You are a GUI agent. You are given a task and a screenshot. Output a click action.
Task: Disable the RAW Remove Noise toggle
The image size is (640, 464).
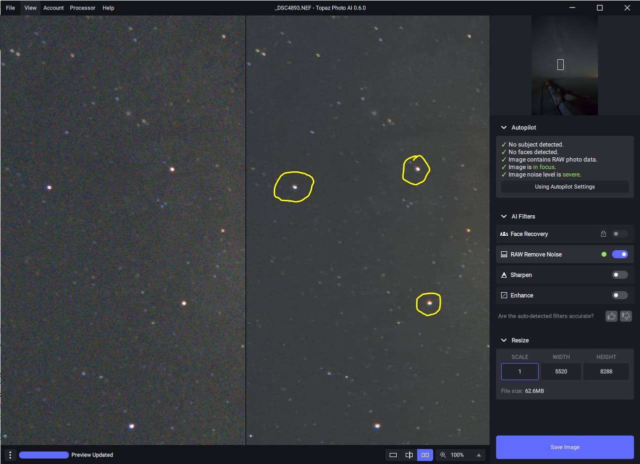click(620, 254)
